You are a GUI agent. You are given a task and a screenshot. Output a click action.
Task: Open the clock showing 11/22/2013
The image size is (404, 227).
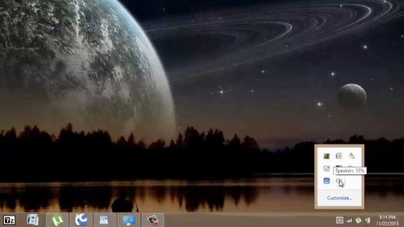388,220
